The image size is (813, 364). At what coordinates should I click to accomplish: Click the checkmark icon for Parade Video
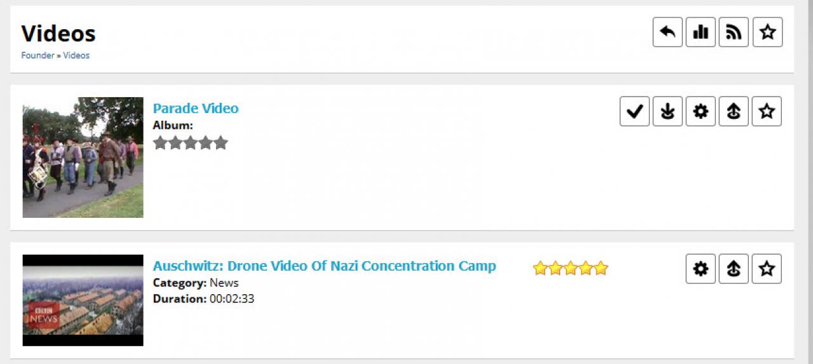635,112
